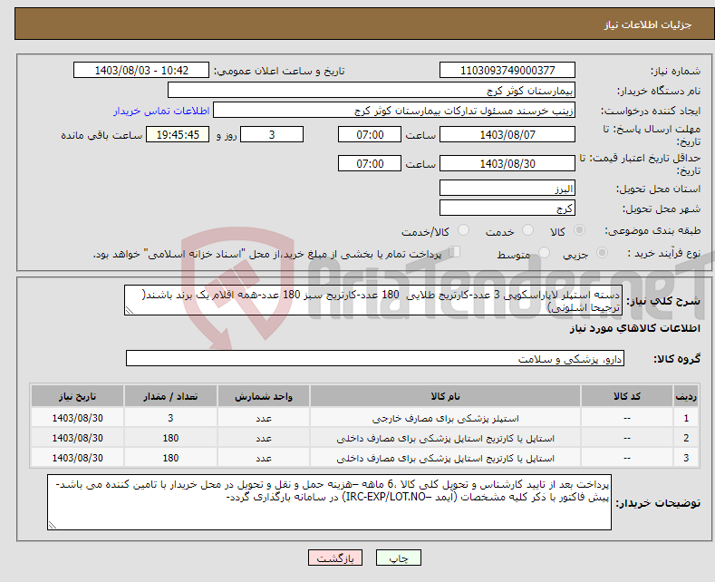Click the remaining time field 19:45:45

(x=178, y=134)
